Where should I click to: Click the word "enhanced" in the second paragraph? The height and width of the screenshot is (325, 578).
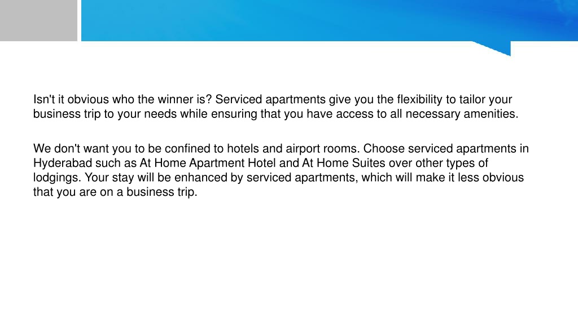[200, 178]
